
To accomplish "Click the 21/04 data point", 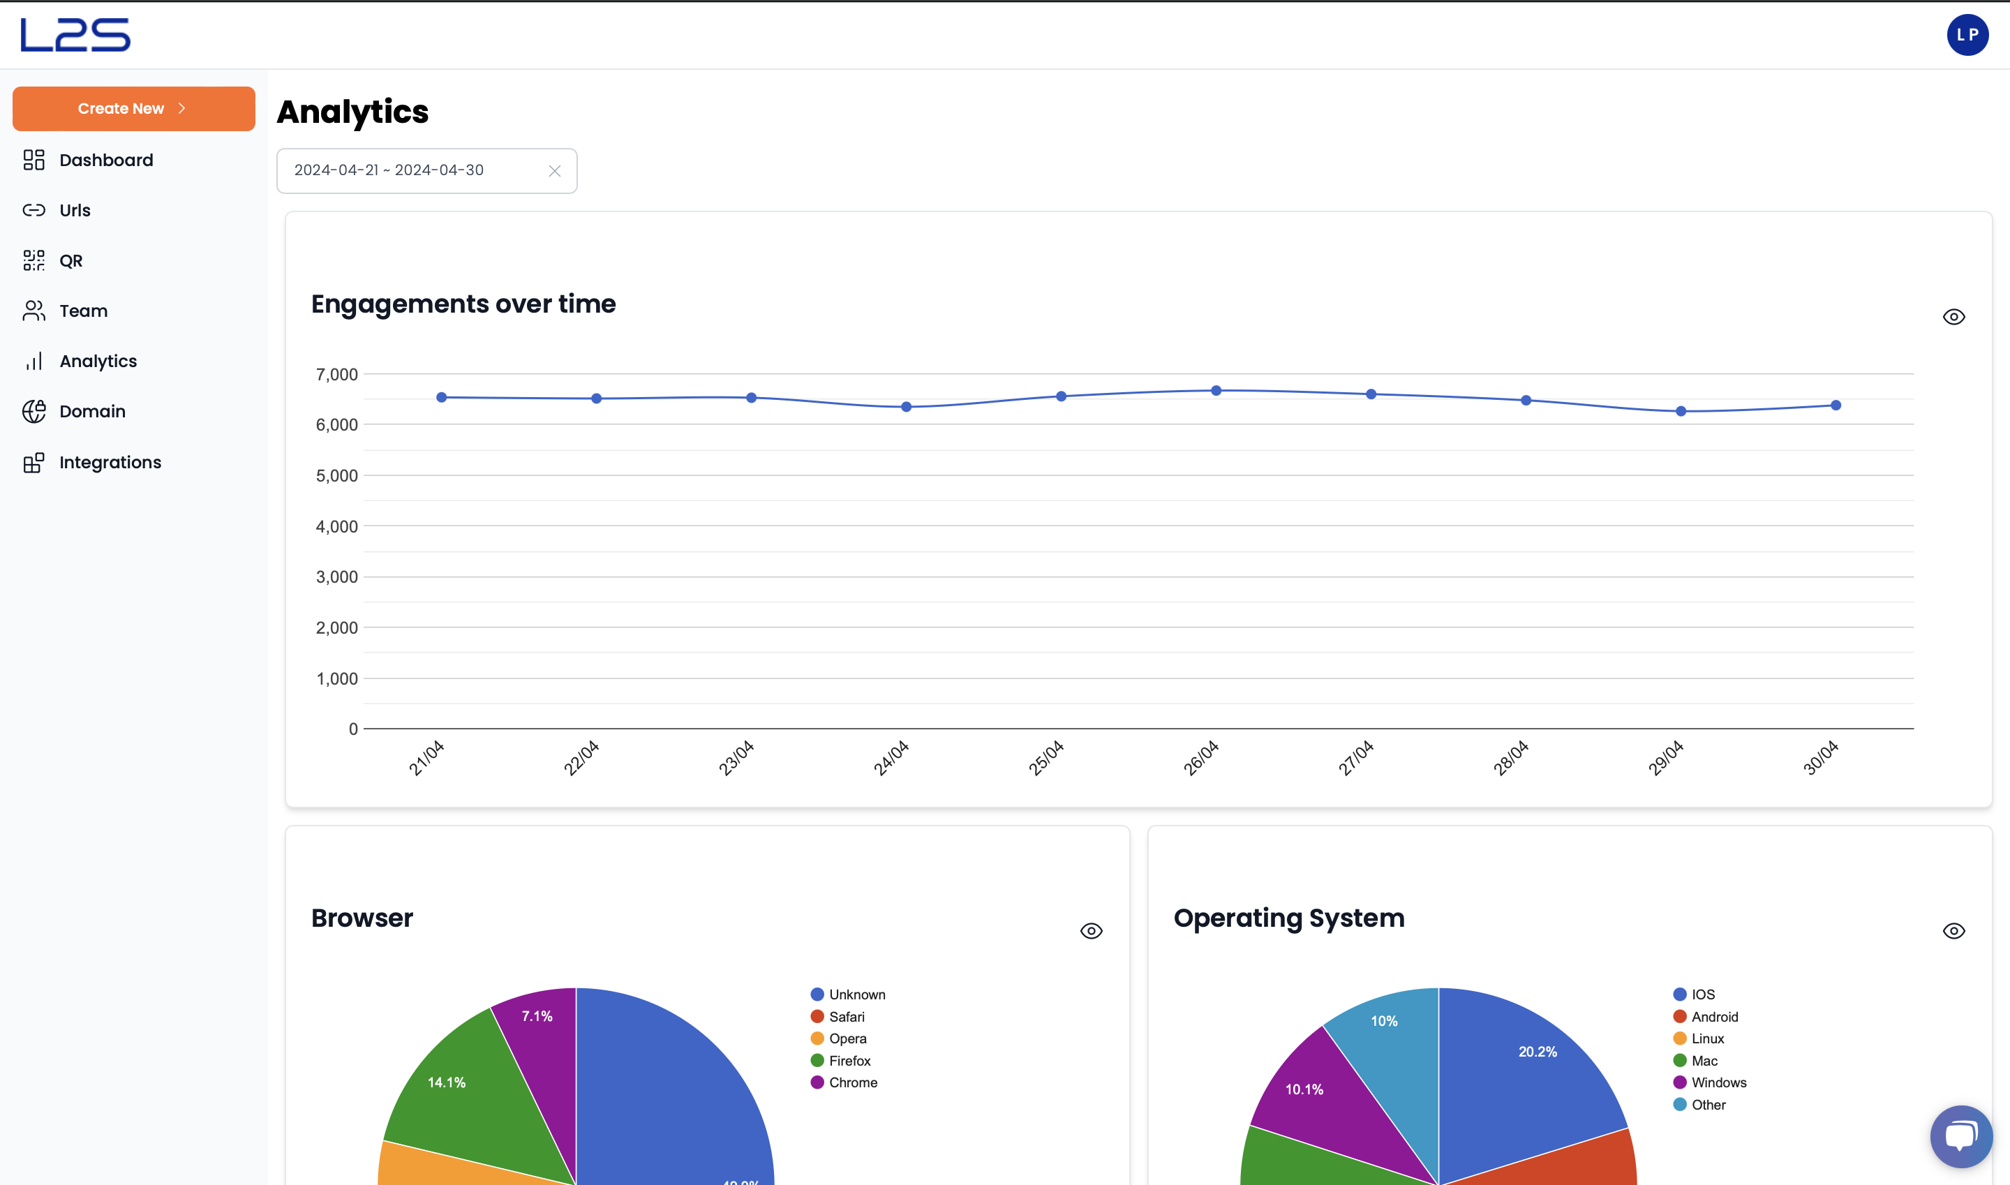I will [x=442, y=398].
